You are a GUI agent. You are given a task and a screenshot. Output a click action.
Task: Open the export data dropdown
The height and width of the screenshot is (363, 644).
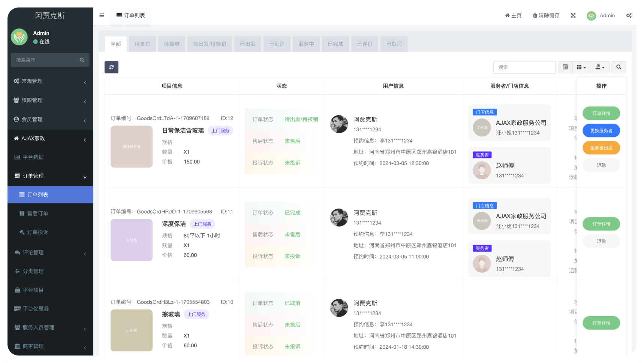[x=600, y=67]
